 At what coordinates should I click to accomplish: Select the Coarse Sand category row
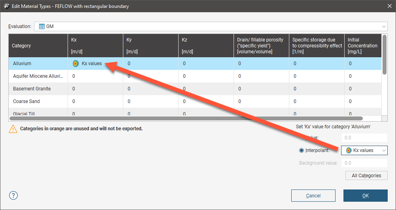(38, 101)
